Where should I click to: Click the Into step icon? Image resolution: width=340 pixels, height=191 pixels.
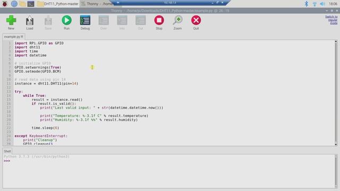pyautogui.click(x=122, y=22)
